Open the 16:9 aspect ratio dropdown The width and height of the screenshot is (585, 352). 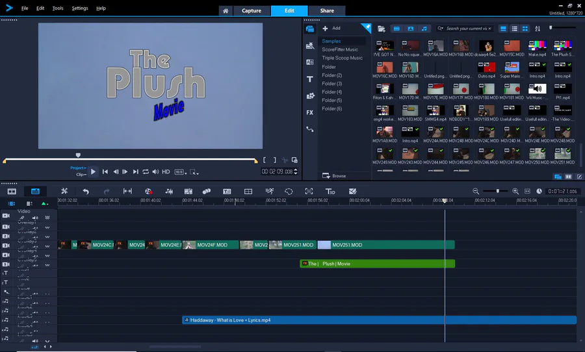(x=180, y=171)
